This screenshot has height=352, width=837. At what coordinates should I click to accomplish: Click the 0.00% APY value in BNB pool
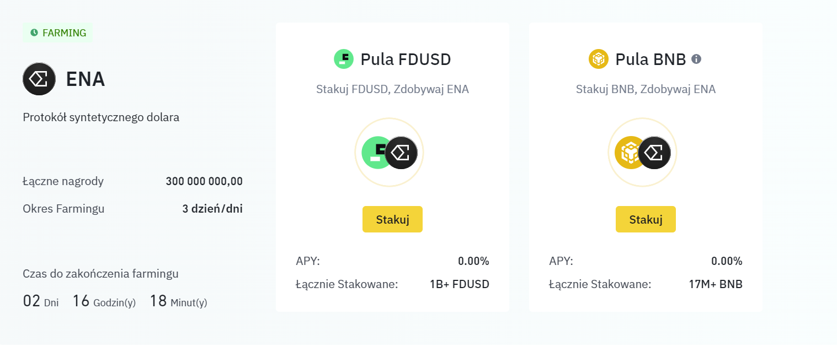(x=726, y=261)
